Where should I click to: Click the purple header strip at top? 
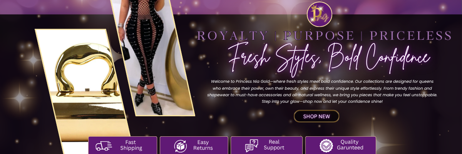click(231, 7)
